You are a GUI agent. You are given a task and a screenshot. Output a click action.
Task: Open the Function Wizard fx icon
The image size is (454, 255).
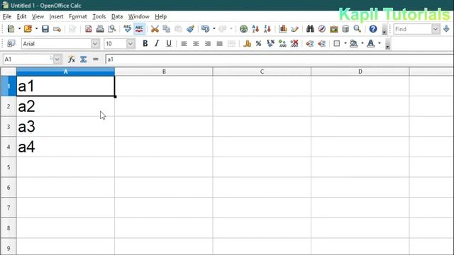[x=72, y=59]
